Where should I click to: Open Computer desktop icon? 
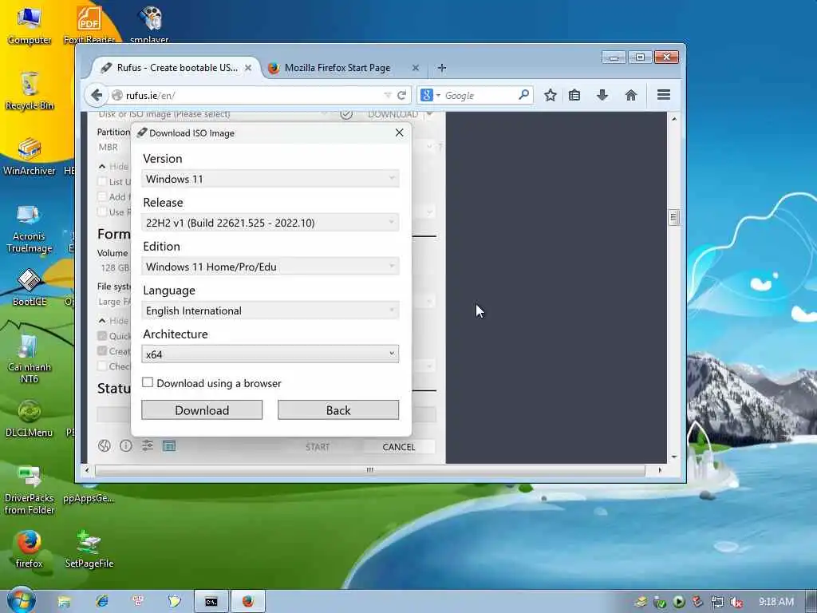click(30, 26)
